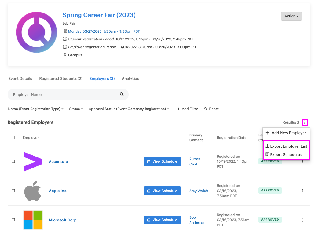Image resolution: width=317 pixels, height=237 pixels.
Task: Open the Registered Employers kebab menu
Action: tap(305, 122)
